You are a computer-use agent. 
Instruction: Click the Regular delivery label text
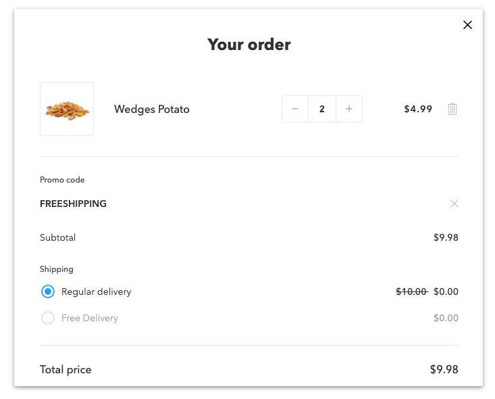97,291
